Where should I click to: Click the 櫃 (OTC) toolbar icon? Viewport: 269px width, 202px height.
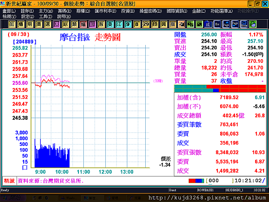tap(21, 24)
